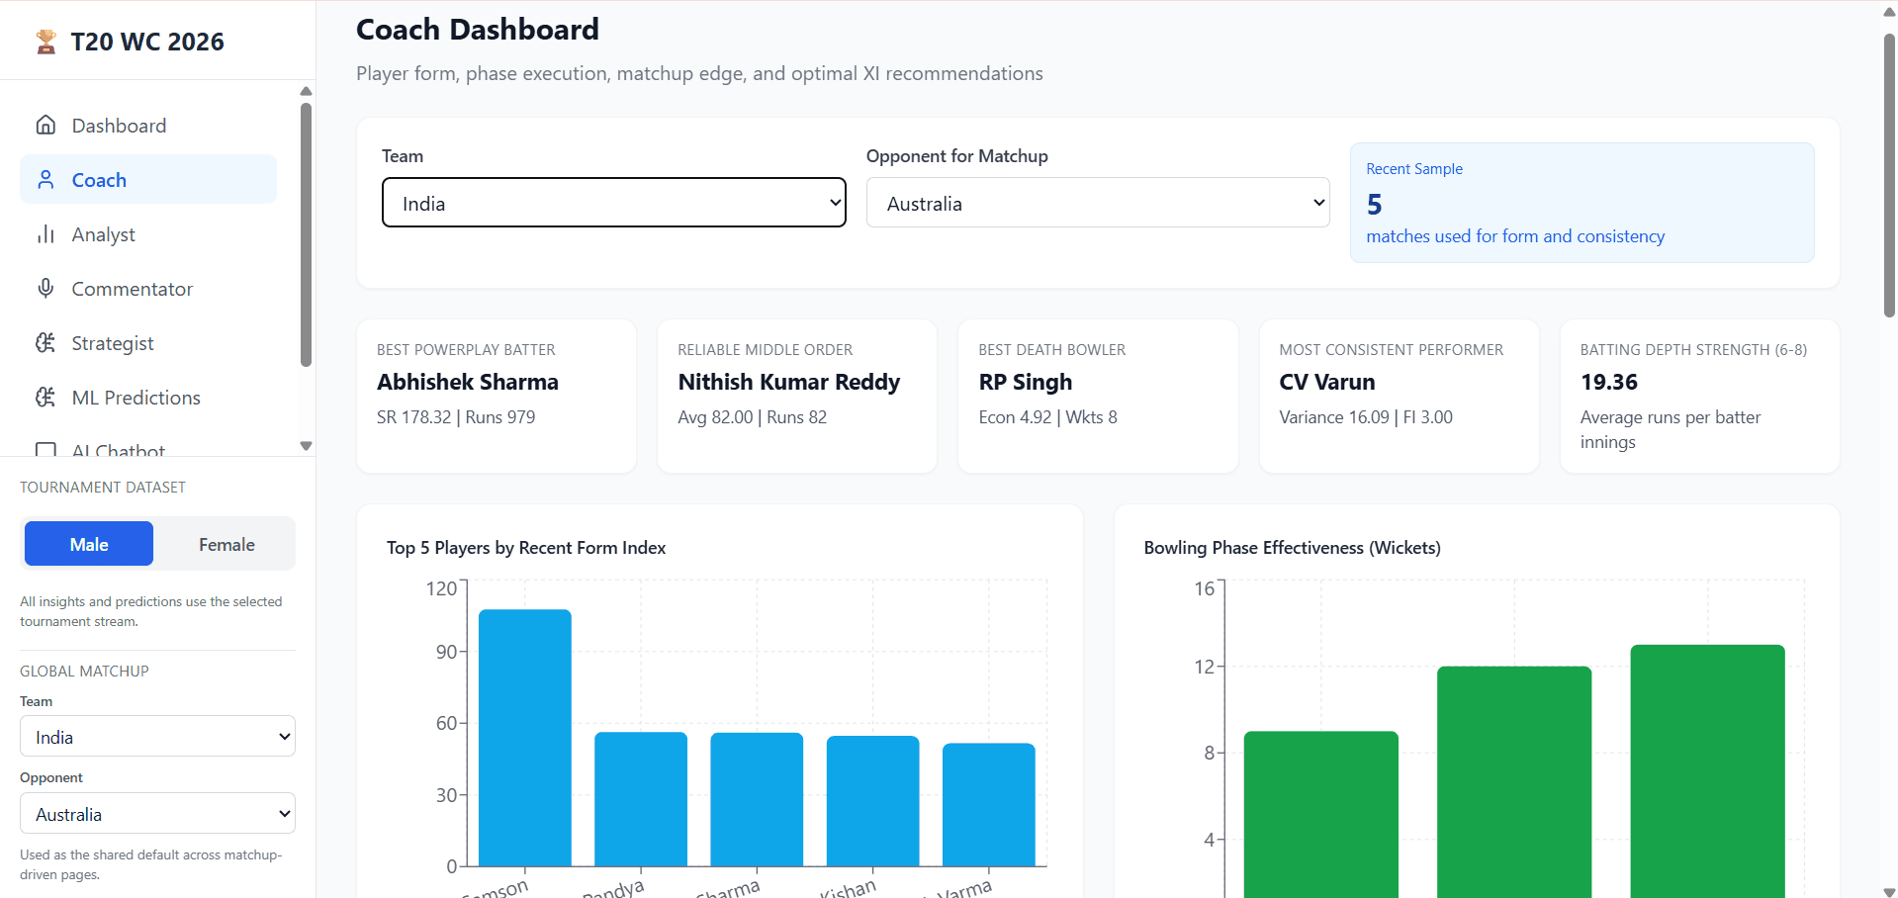Click the trophy logo icon

coord(45,42)
